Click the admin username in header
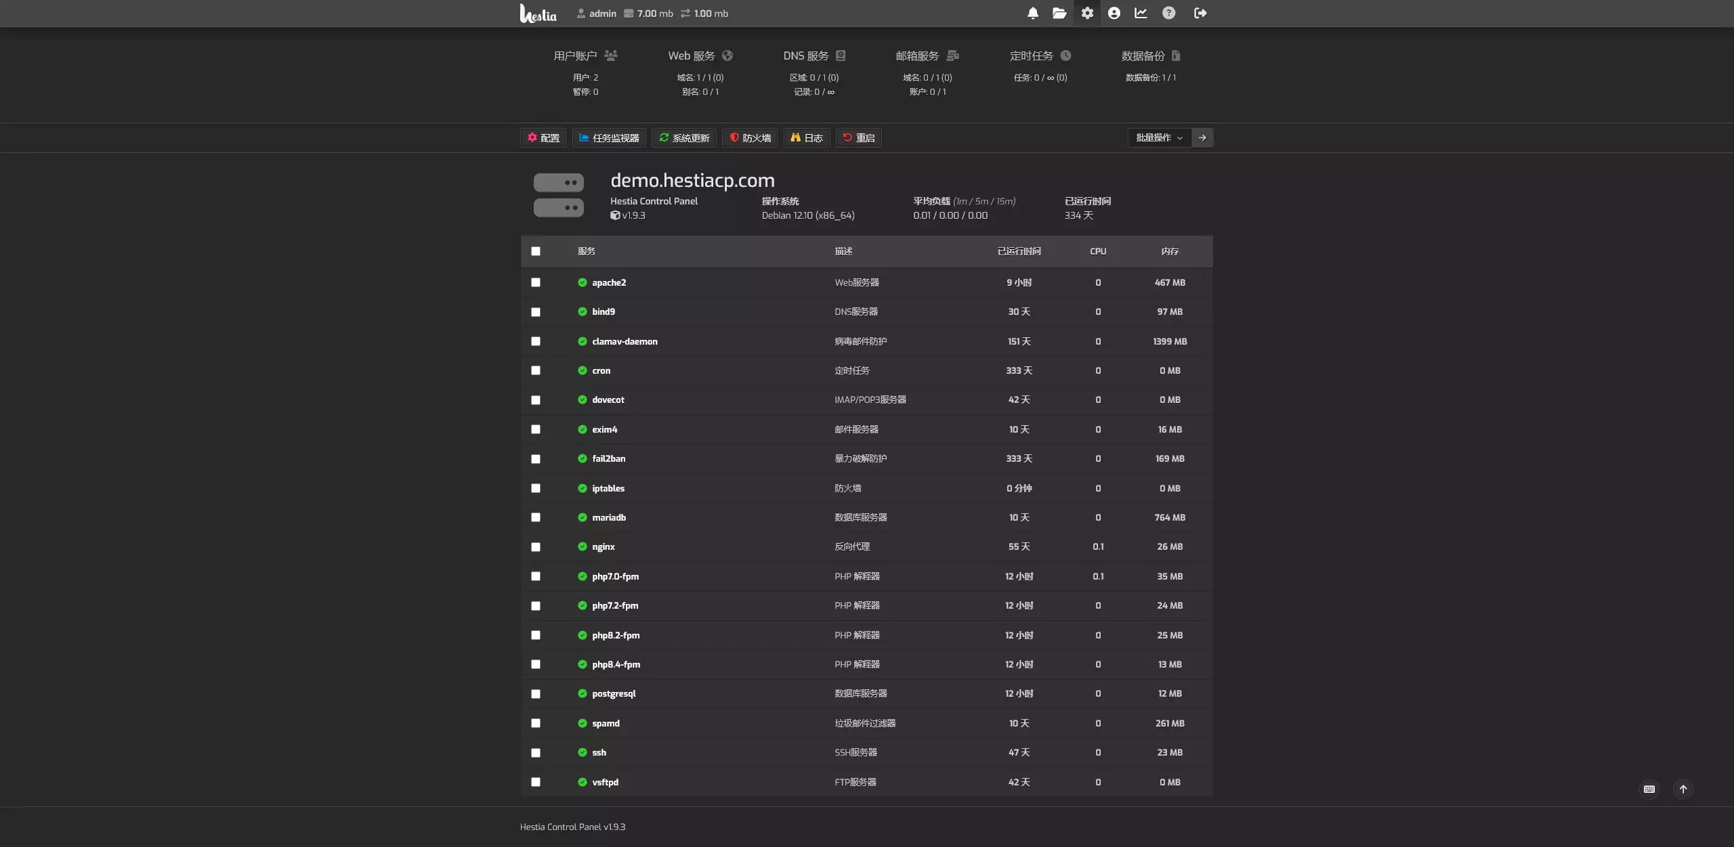 (602, 14)
